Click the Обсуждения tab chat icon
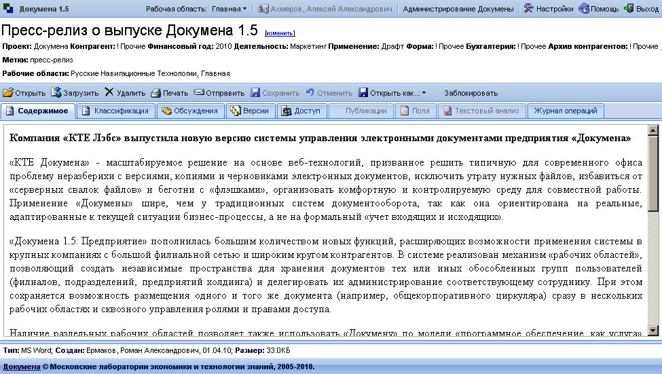The image size is (662, 374). point(166,111)
